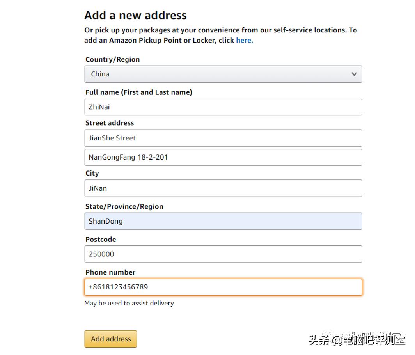415x355 pixels.
Task: Click the State/Province/Region label
Action: click(124, 206)
